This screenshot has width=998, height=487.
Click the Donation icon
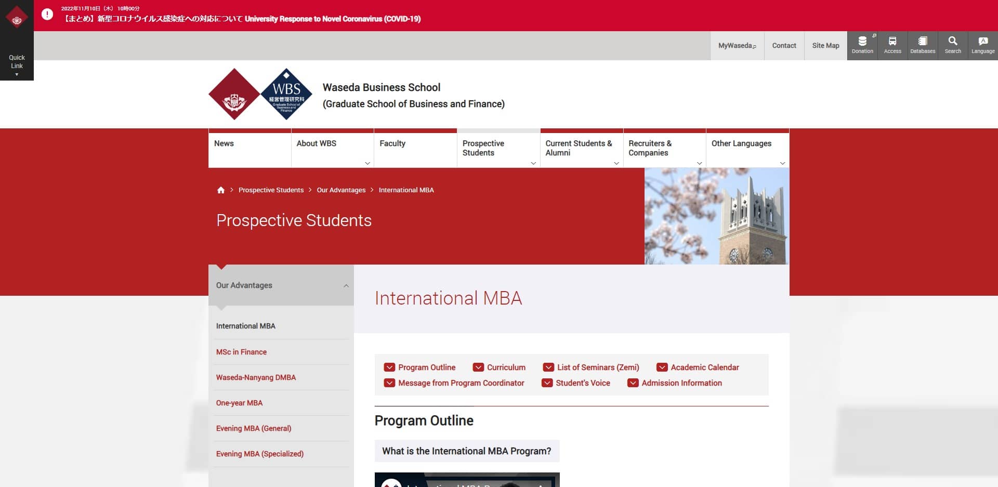tap(862, 45)
